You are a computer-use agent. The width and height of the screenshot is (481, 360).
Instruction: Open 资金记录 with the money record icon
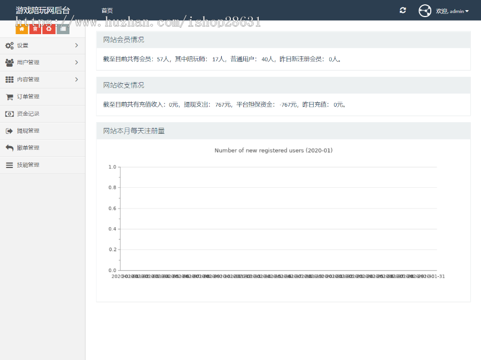pos(10,114)
